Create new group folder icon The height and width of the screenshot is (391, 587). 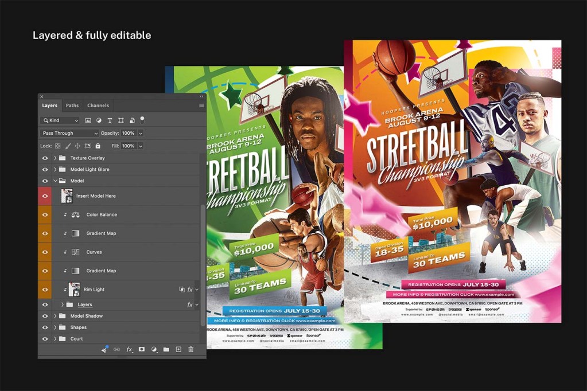click(x=166, y=350)
